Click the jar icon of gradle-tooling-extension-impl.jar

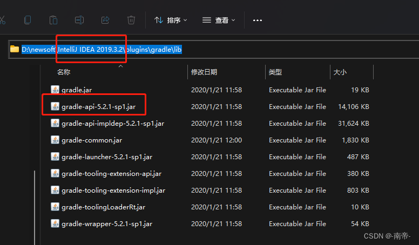pos(55,190)
